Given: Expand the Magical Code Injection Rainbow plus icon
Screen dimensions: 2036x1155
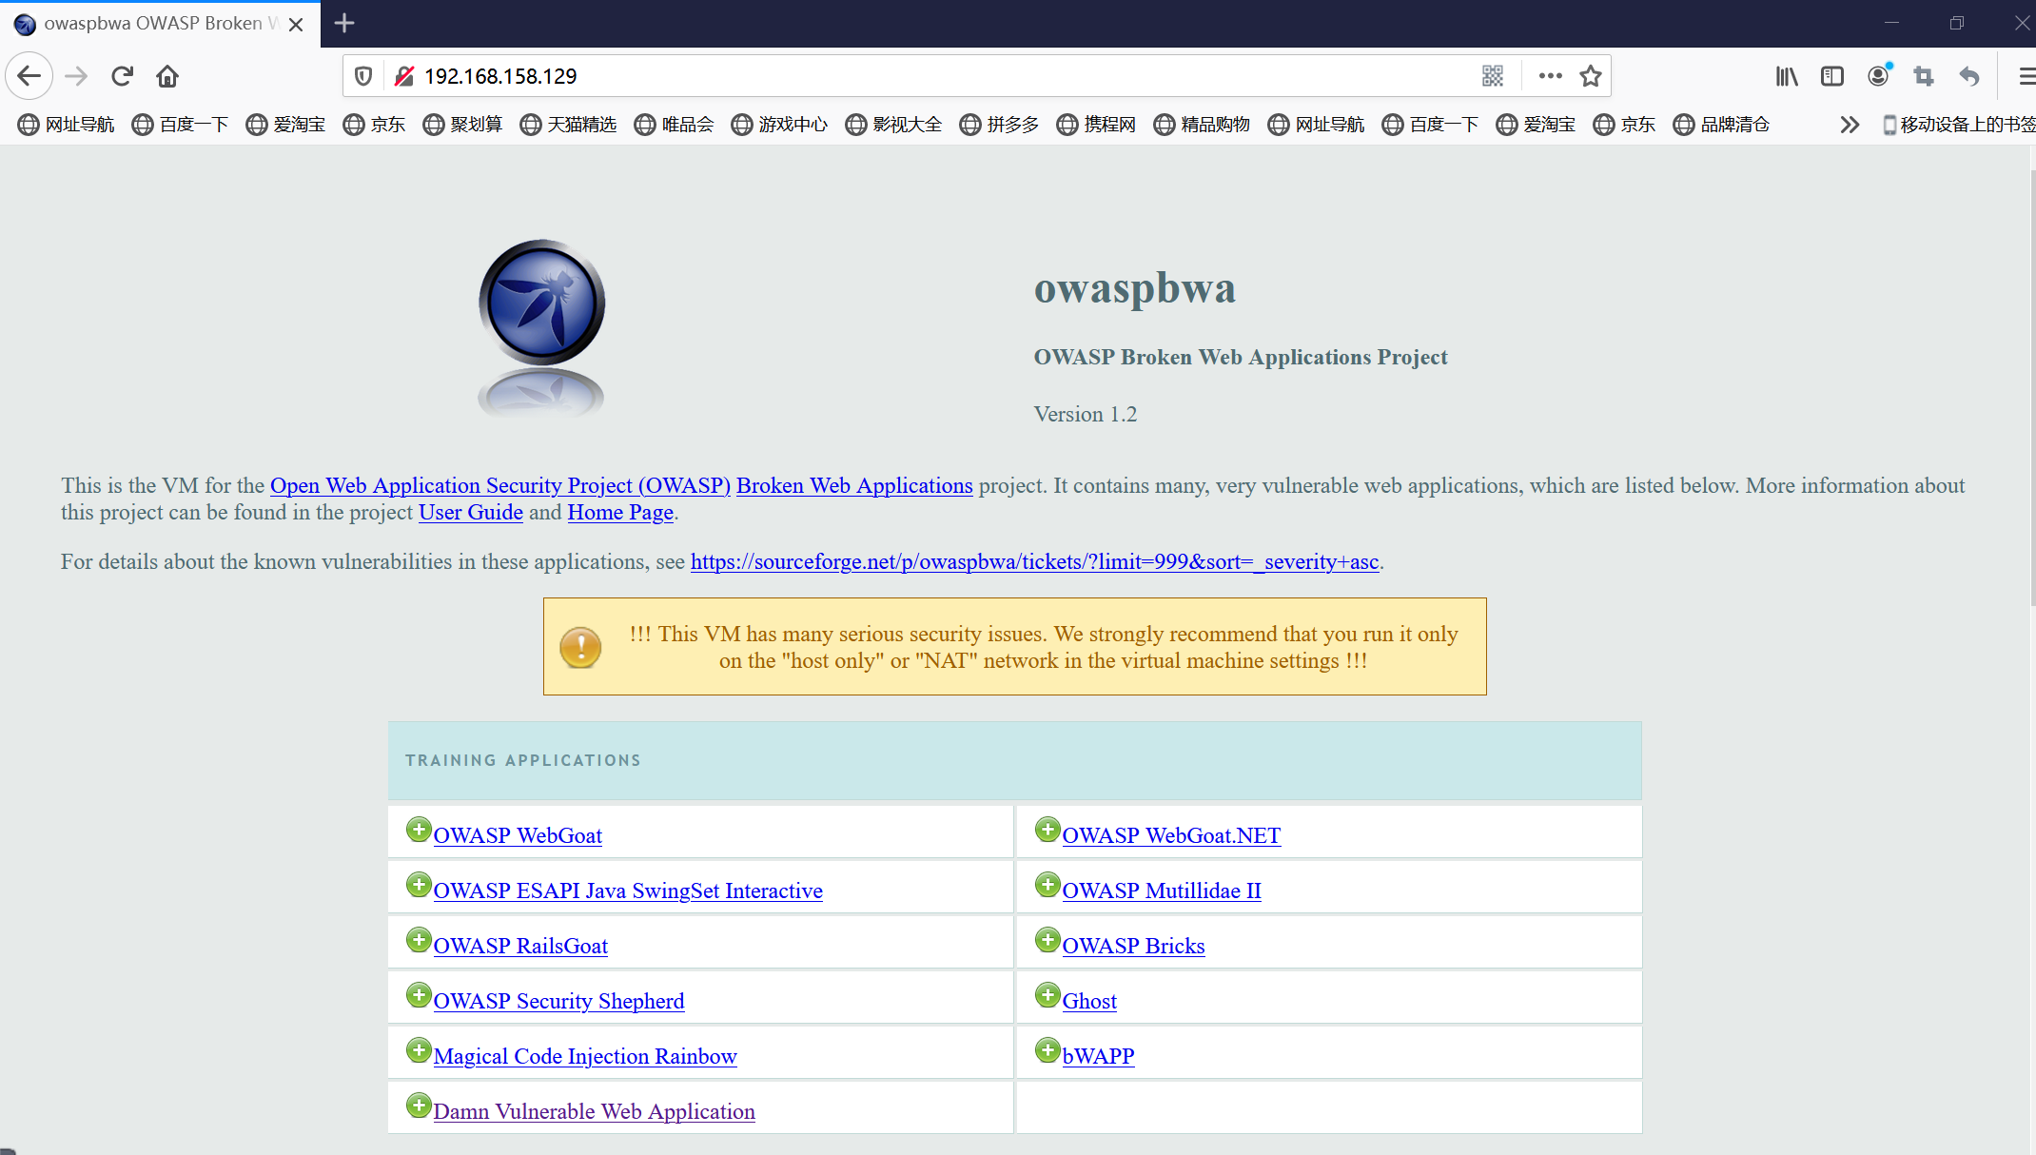Looking at the screenshot, I should click(419, 1050).
